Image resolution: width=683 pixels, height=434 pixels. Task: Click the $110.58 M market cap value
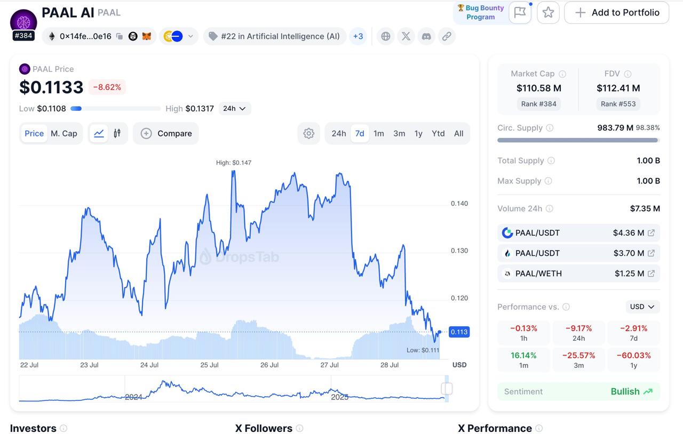539,88
